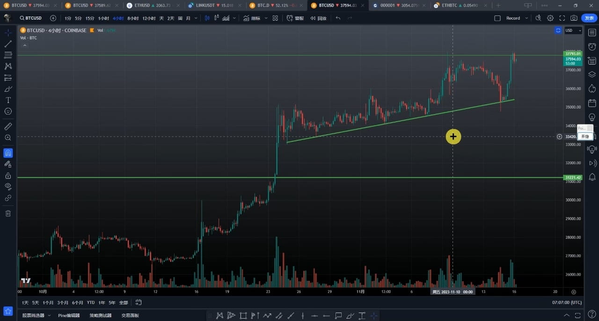Expand the indicators favorites dropdown arrow
Screen dimensions: 599x321
[266, 18]
